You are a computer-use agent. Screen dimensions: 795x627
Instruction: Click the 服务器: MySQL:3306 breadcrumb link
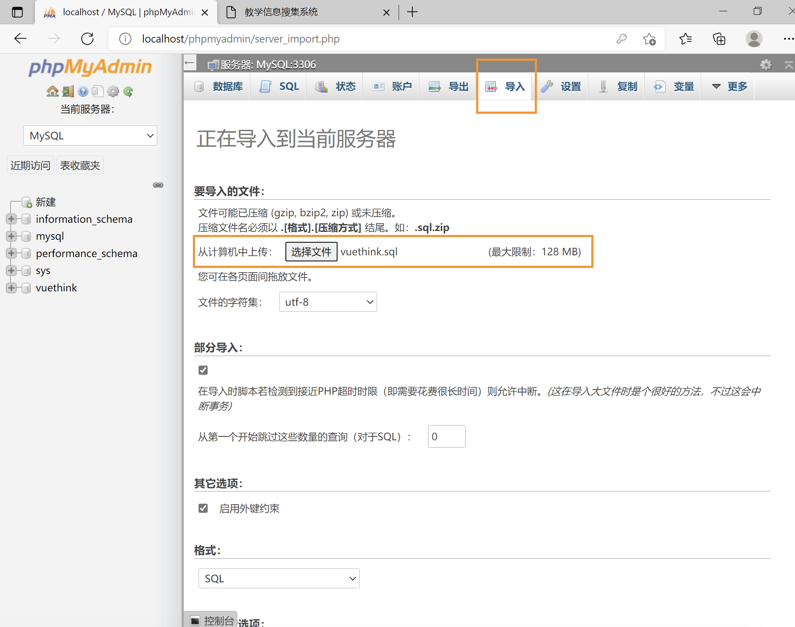point(268,65)
